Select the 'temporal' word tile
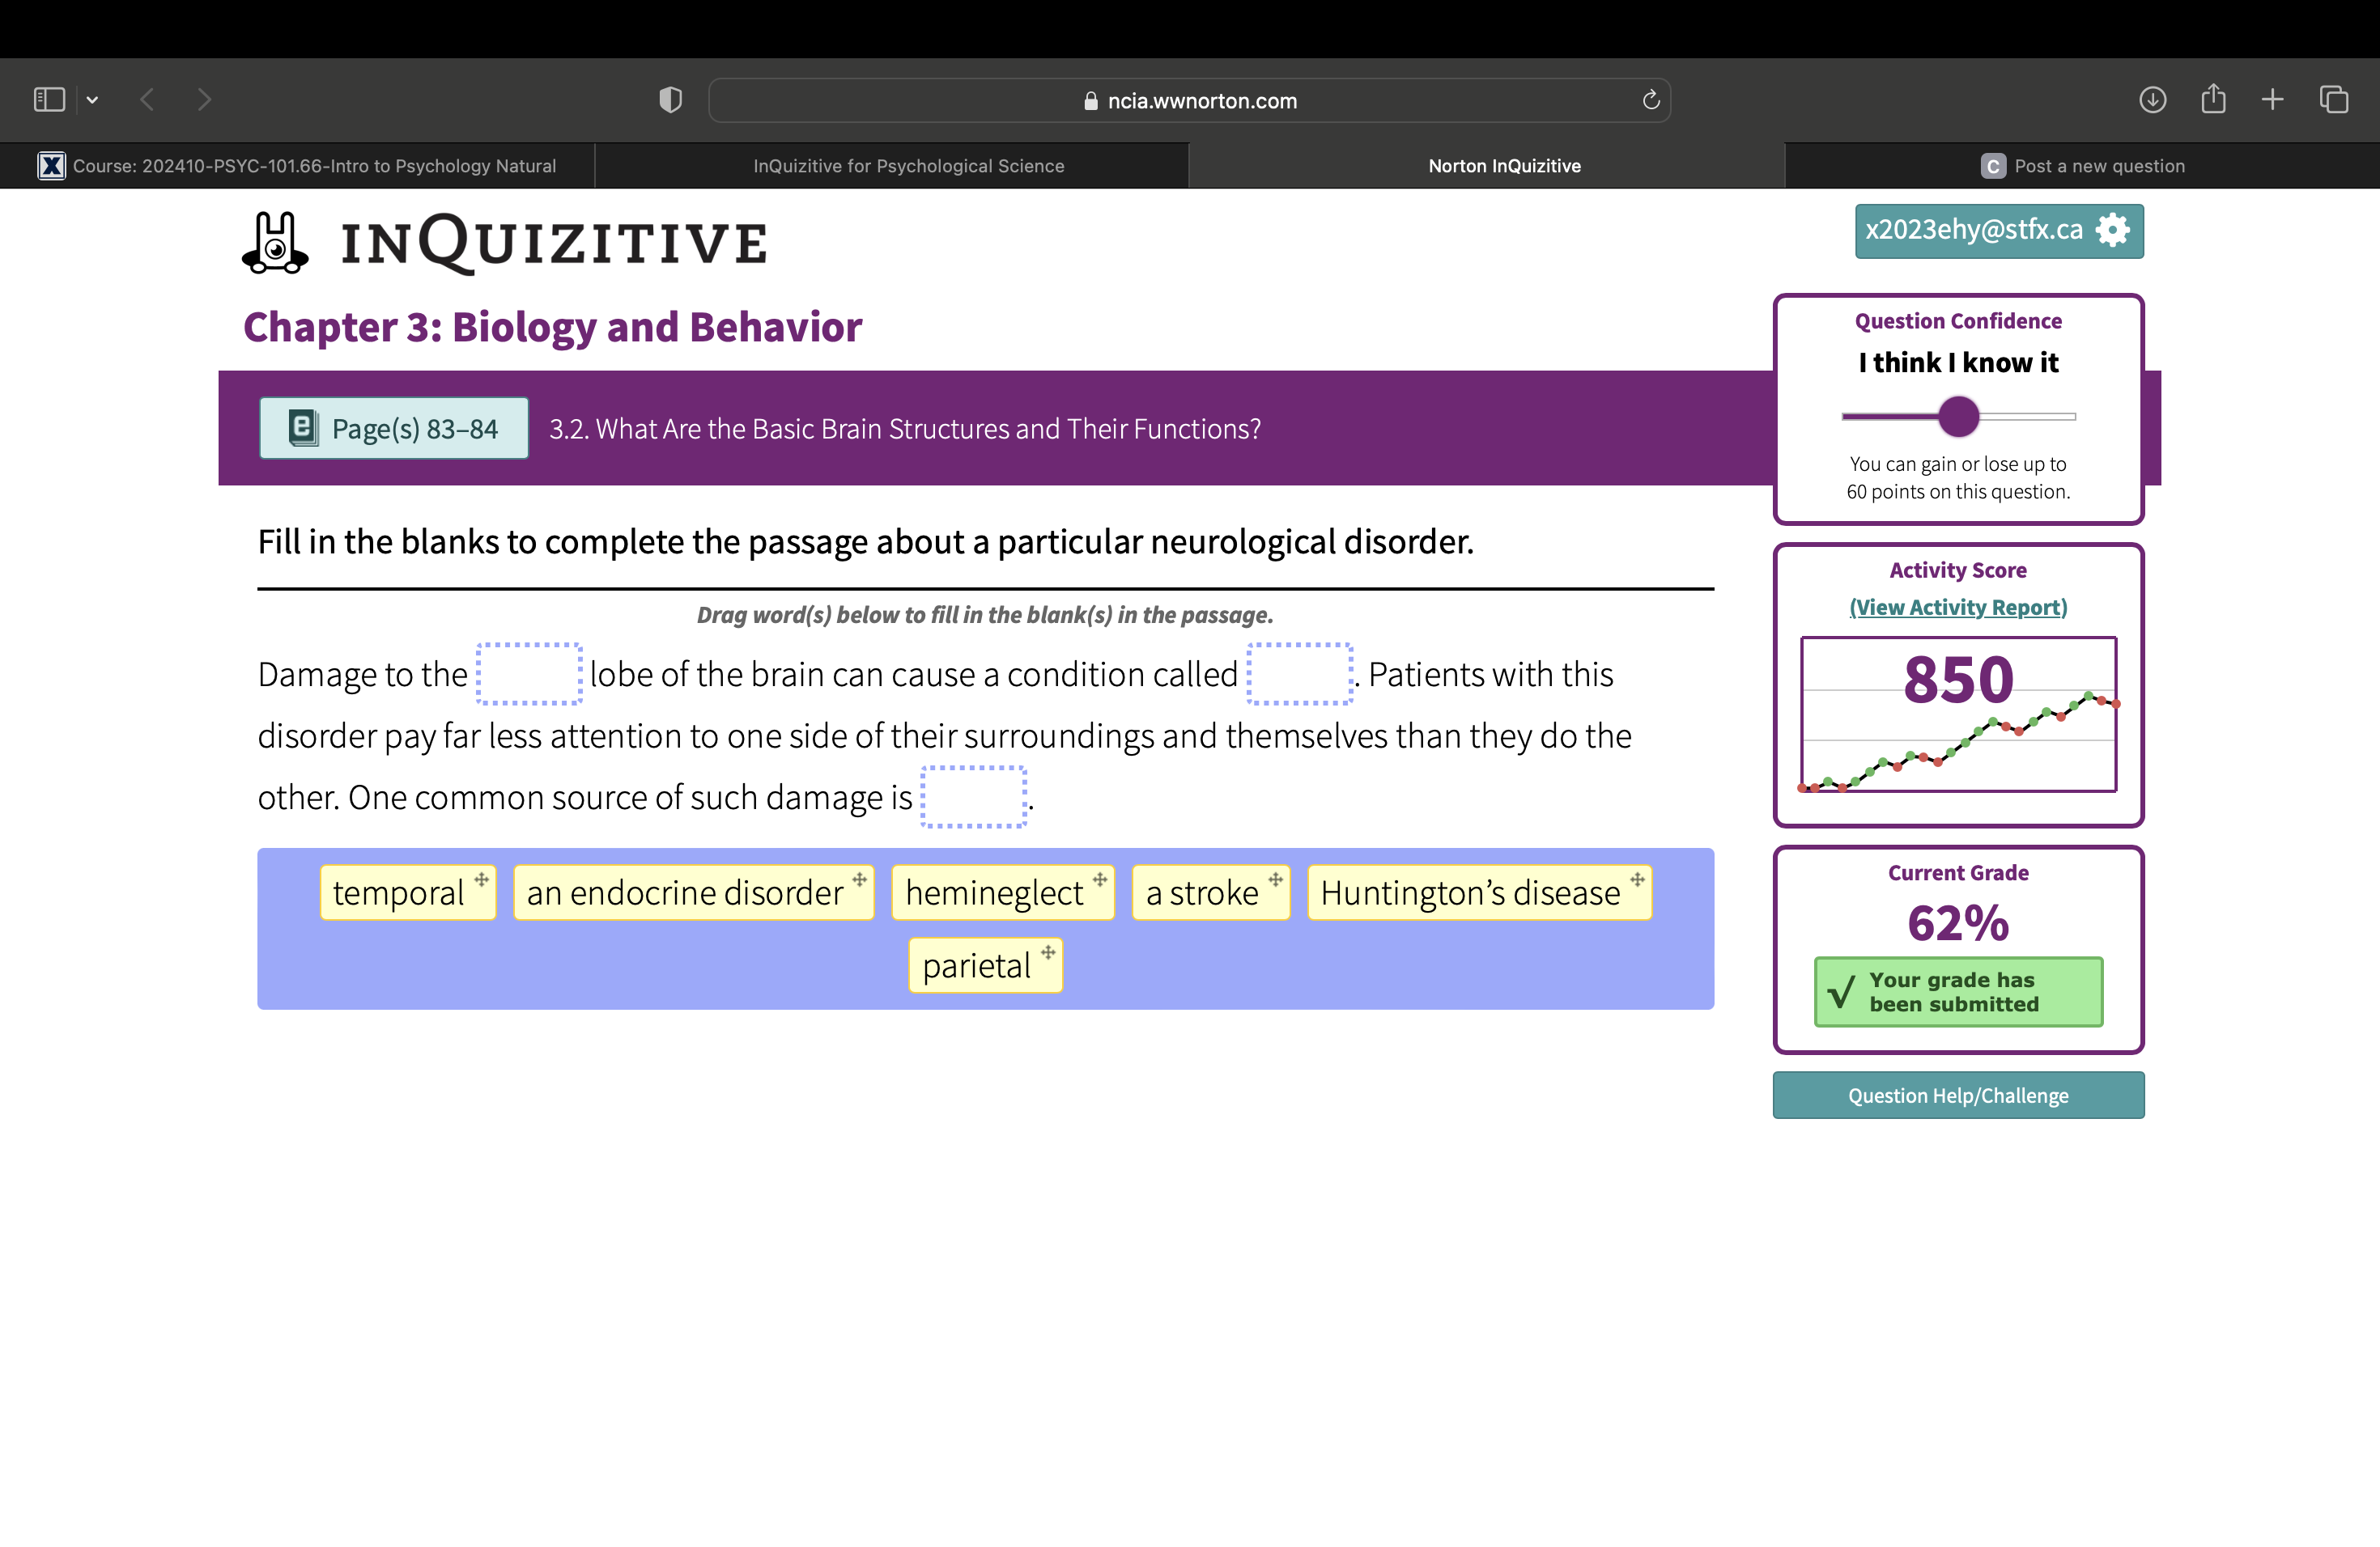 408,892
